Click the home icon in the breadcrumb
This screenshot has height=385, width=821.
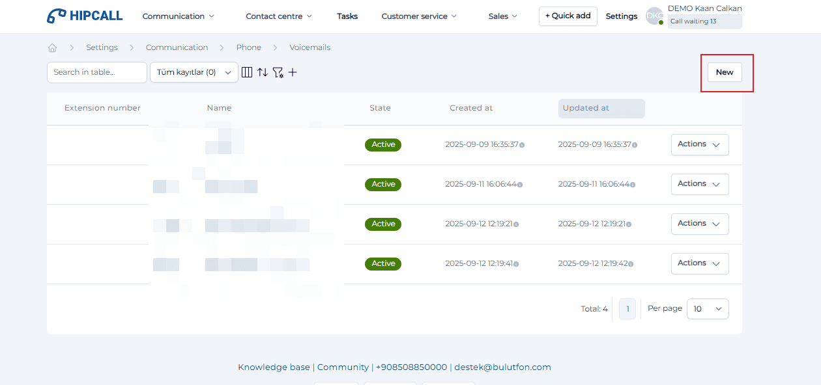[x=53, y=47]
